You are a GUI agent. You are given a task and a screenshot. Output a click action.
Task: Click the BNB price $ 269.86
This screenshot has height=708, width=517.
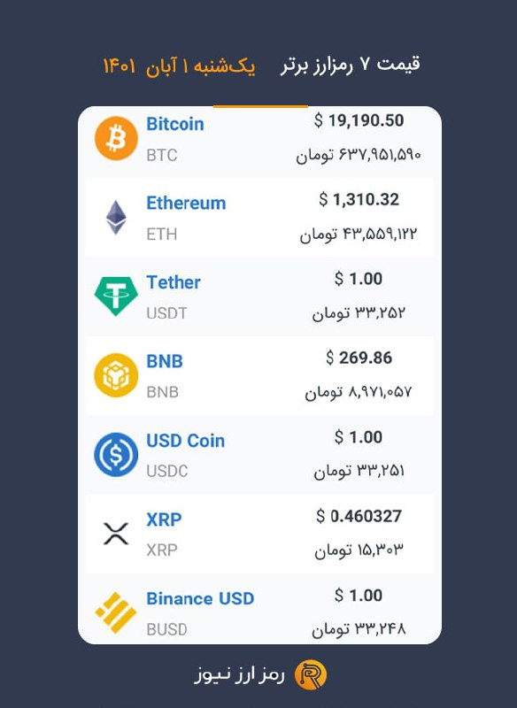coord(359,358)
